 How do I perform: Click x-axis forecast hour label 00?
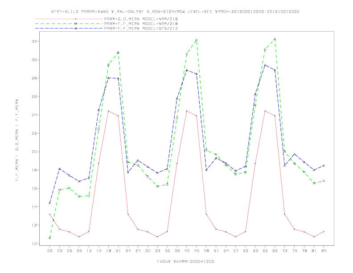tap(50, 251)
